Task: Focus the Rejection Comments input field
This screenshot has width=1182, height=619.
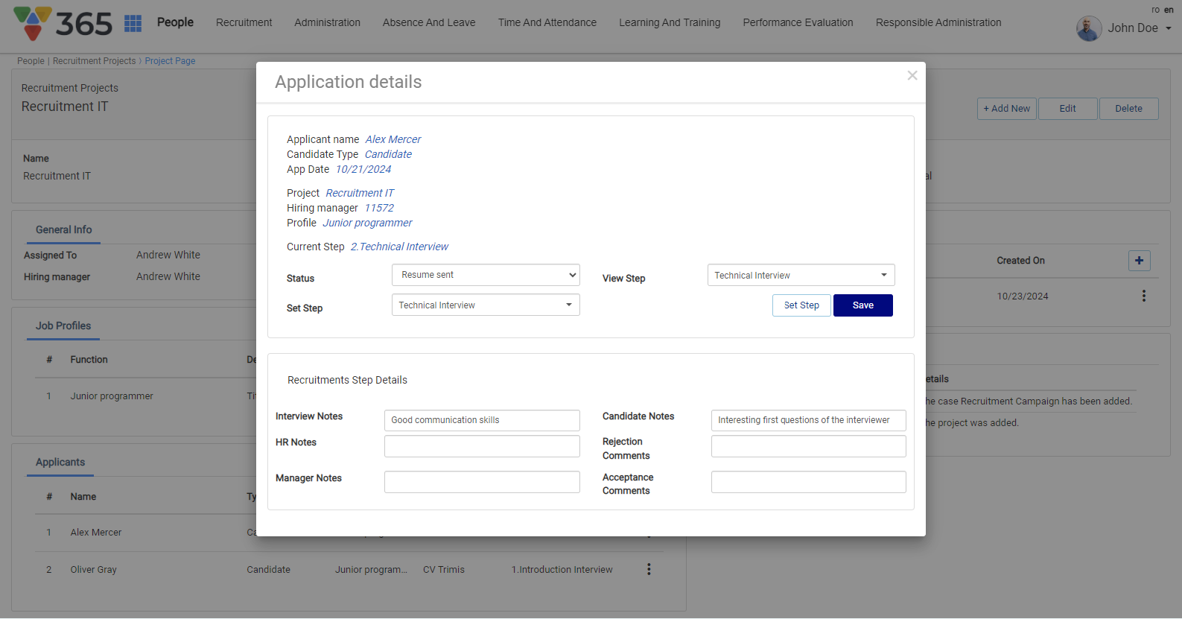Action: (x=808, y=446)
